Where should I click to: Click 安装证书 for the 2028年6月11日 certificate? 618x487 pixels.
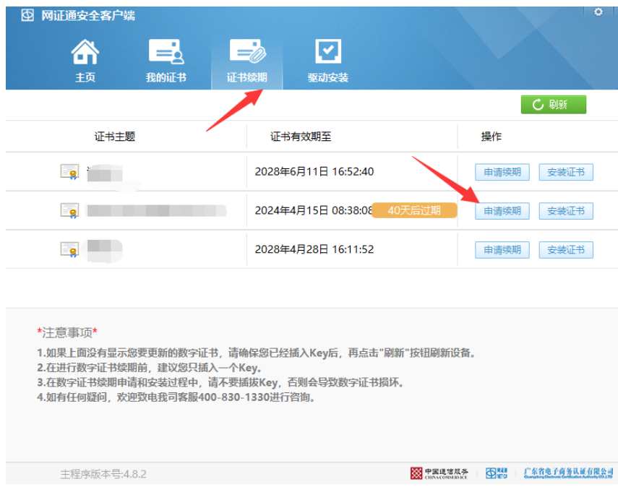pyautogui.click(x=566, y=172)
